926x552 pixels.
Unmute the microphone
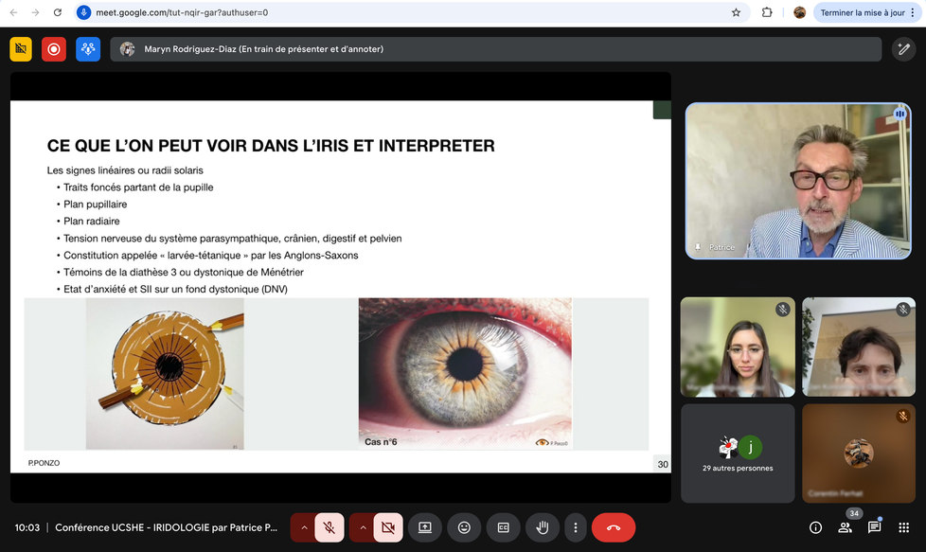329,527
